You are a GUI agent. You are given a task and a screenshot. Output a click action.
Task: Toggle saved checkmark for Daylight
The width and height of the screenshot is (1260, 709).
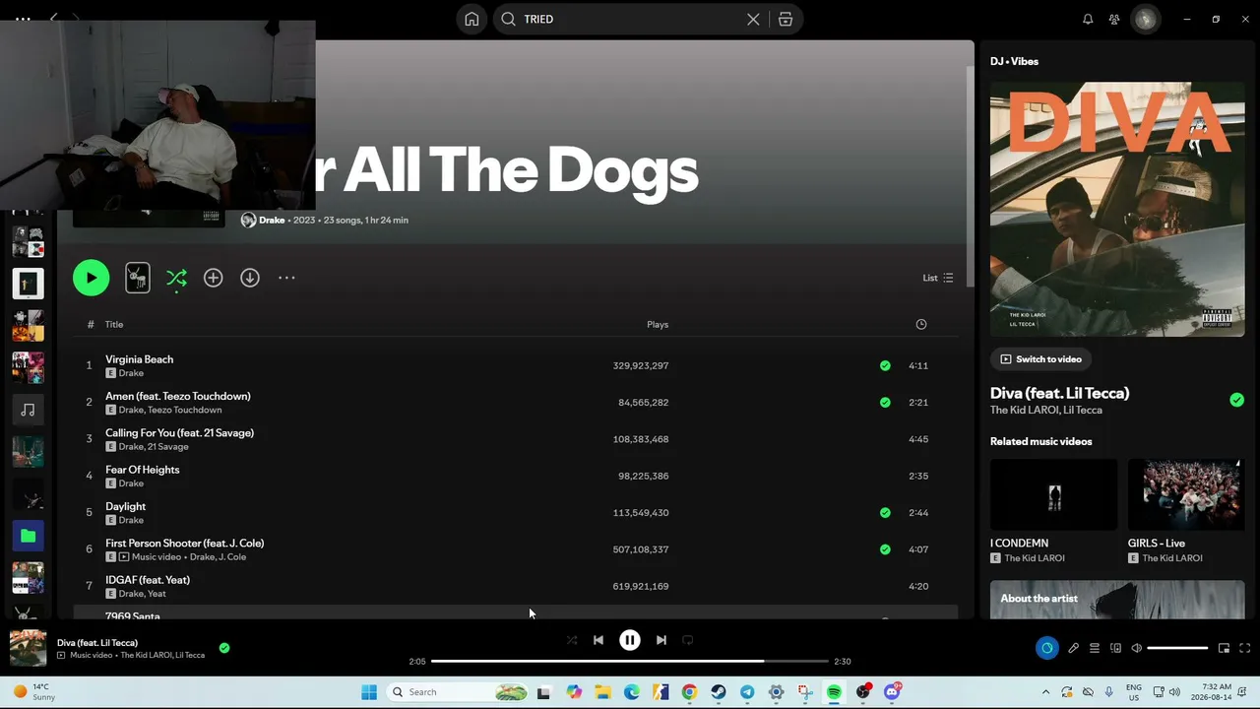point(885,512)
